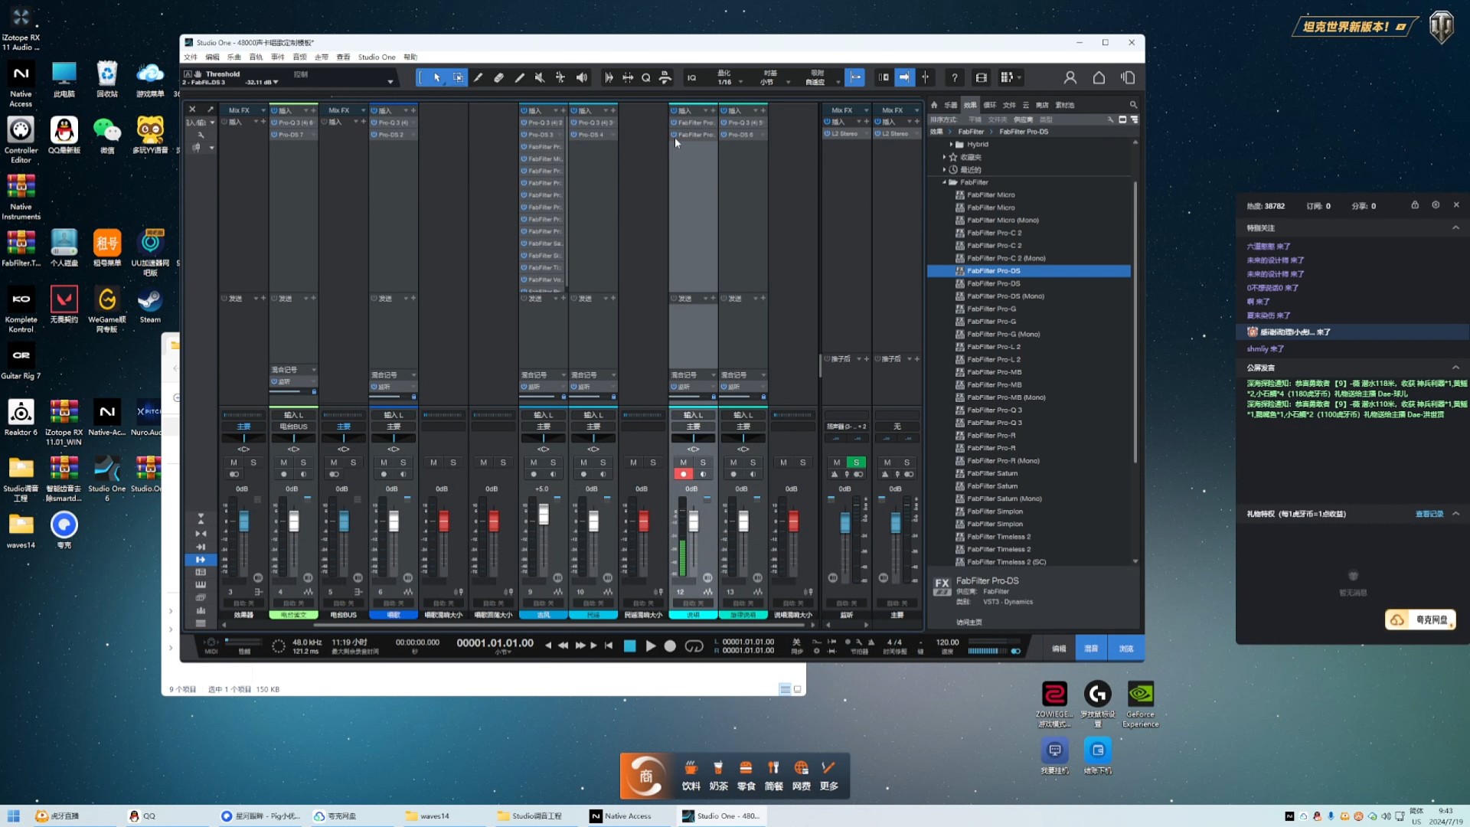This screenshot has height=827, width=1470.
Task: Toggle the Loop button in transport
Action: [694, 646]
